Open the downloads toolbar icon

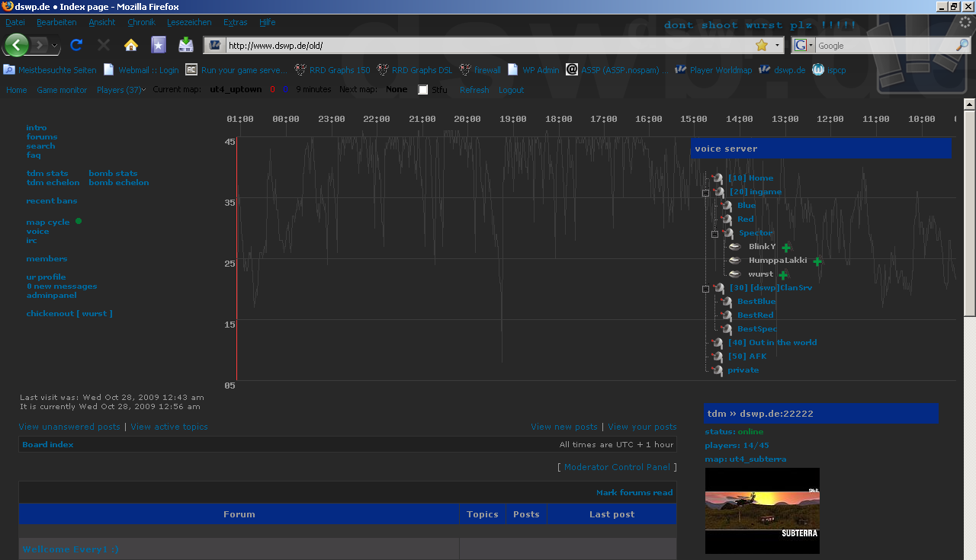tap(186, 45)
